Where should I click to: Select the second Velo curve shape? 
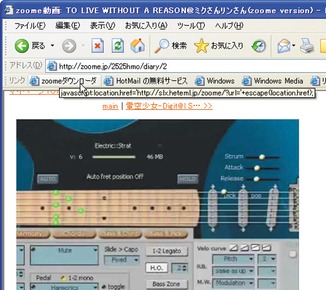[245, 247]
